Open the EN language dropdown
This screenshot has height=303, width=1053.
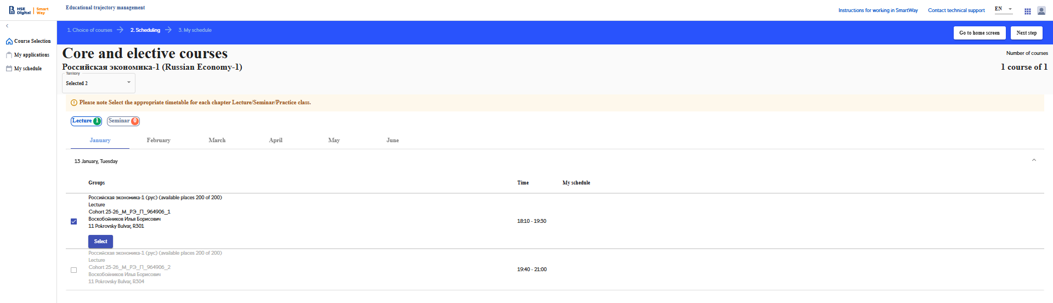point(1003,9)
